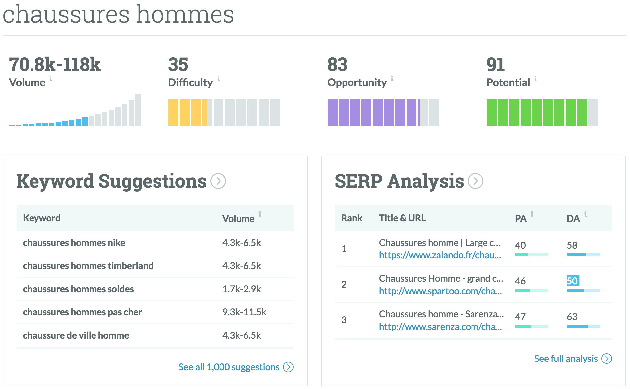
Task: Select keyword chaussures hommes pas cher
Action: [x=82, y=312]
